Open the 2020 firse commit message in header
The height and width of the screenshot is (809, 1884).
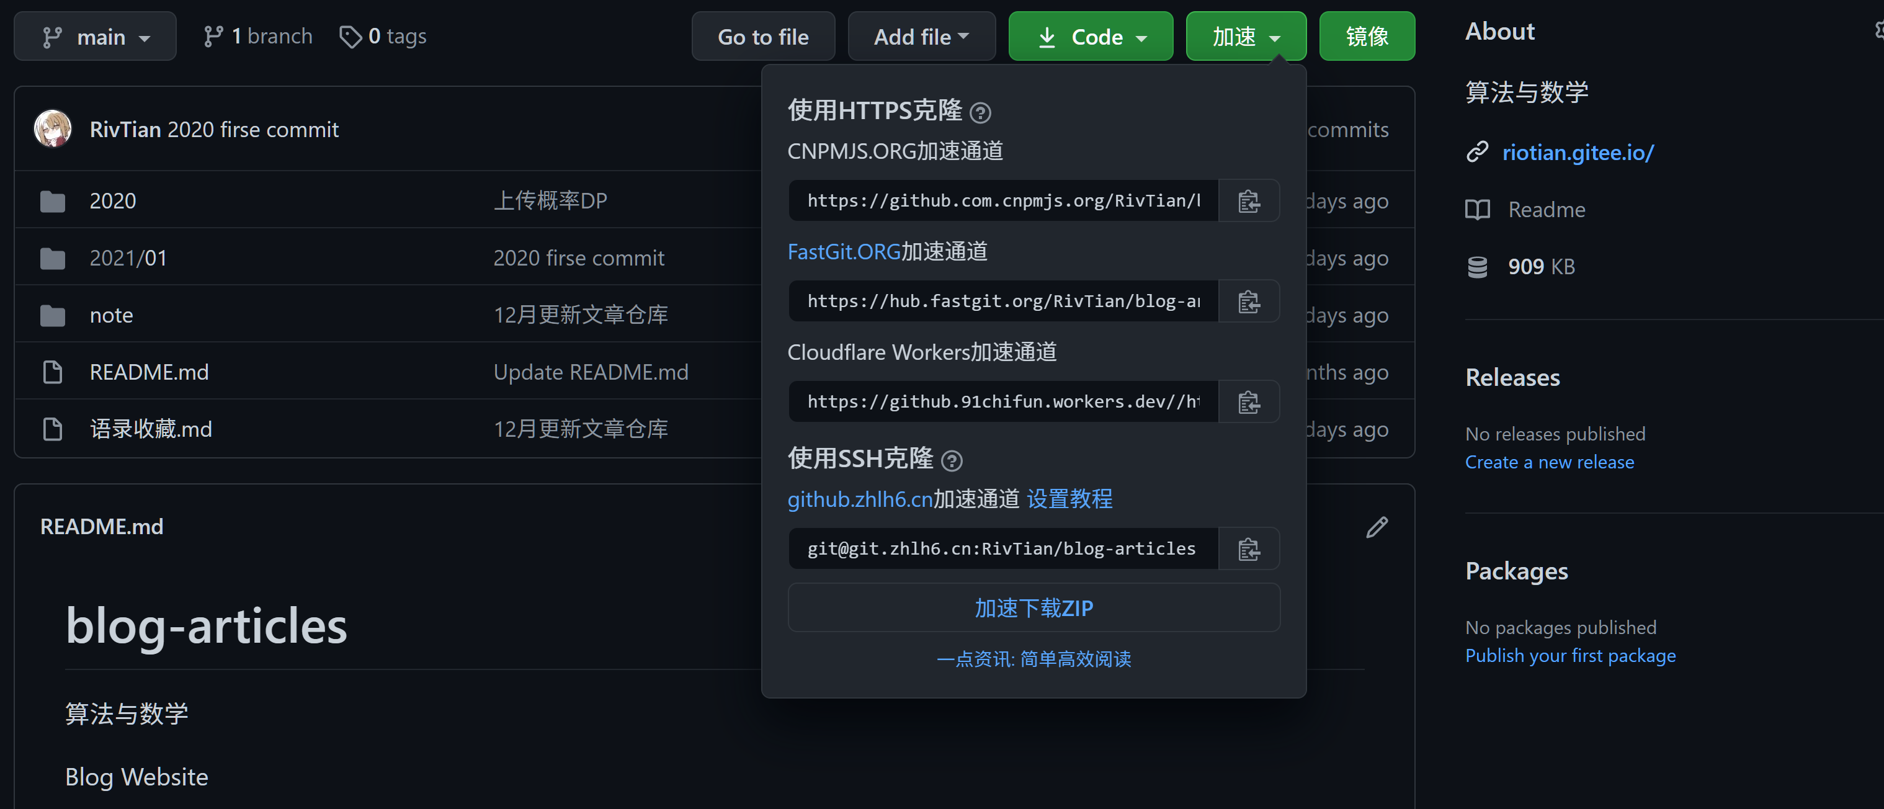(253, 130)
